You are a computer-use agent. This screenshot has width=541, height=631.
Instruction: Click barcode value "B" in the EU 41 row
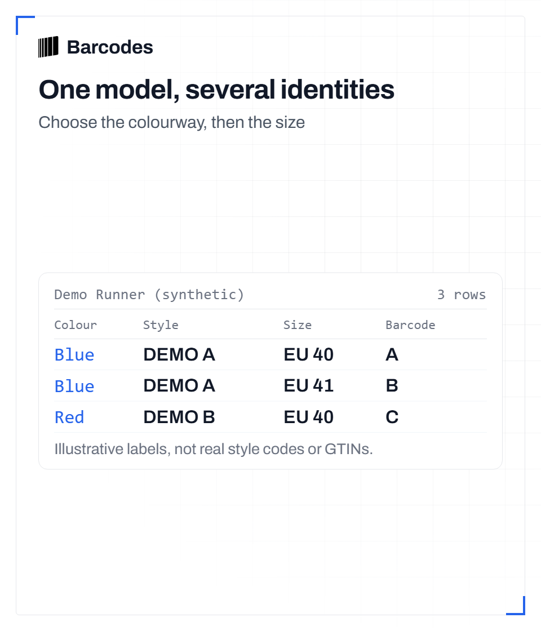392,386
